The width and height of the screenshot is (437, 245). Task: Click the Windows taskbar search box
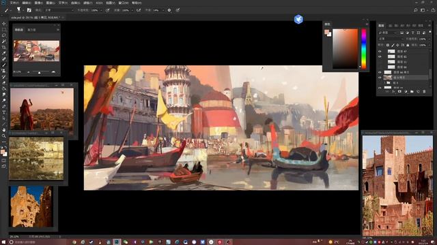coord(38,242)
